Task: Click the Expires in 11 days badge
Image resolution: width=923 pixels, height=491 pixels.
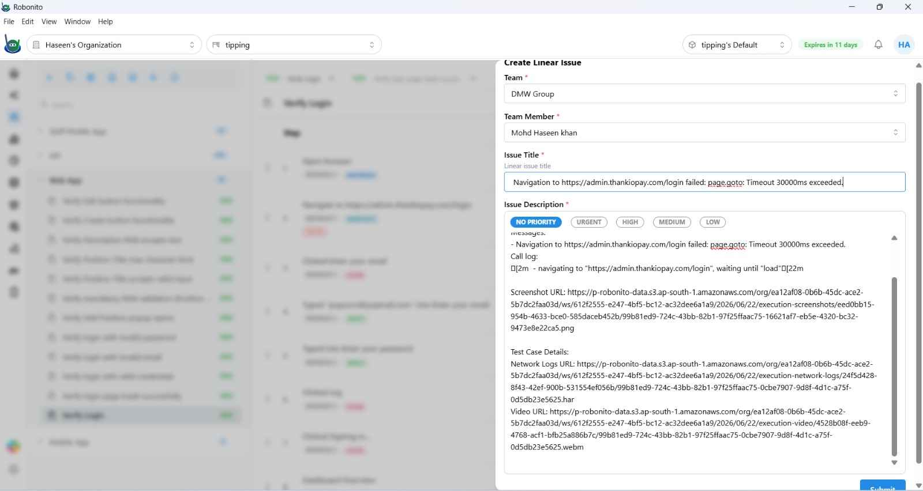Action: pyautogui.click(x=830, y=44)
